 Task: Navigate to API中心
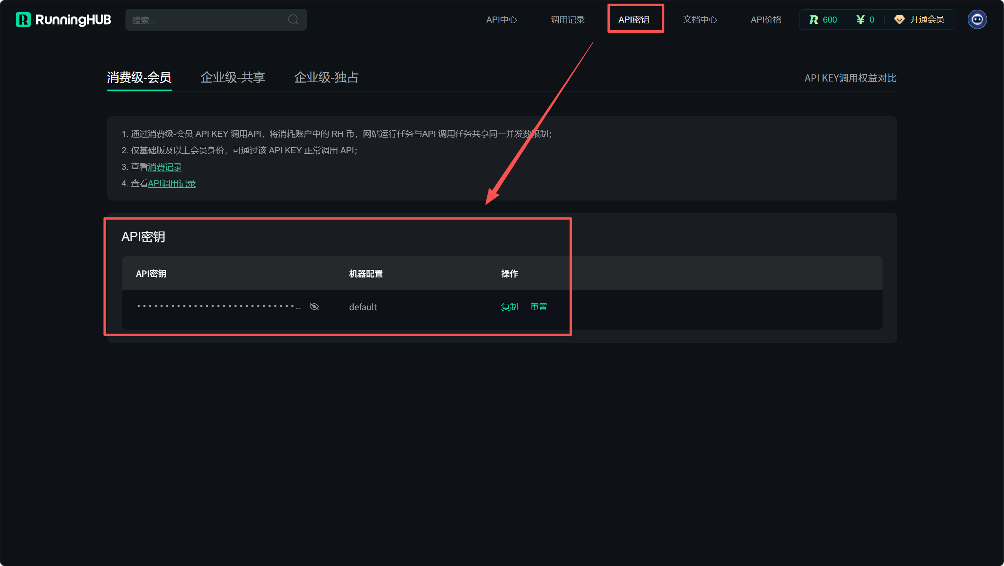tap(501, 19)
